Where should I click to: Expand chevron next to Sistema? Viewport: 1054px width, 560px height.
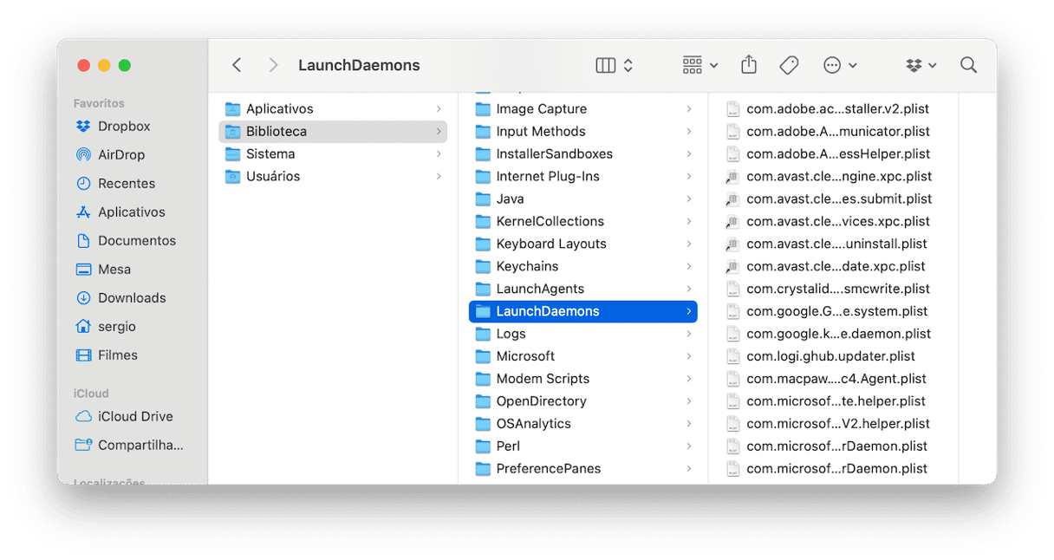pyautogui.click(x=439, y=153)
